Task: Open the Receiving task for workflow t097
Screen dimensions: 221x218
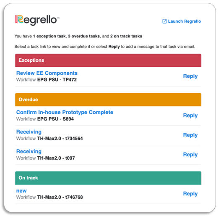Action: pos(29,151)
